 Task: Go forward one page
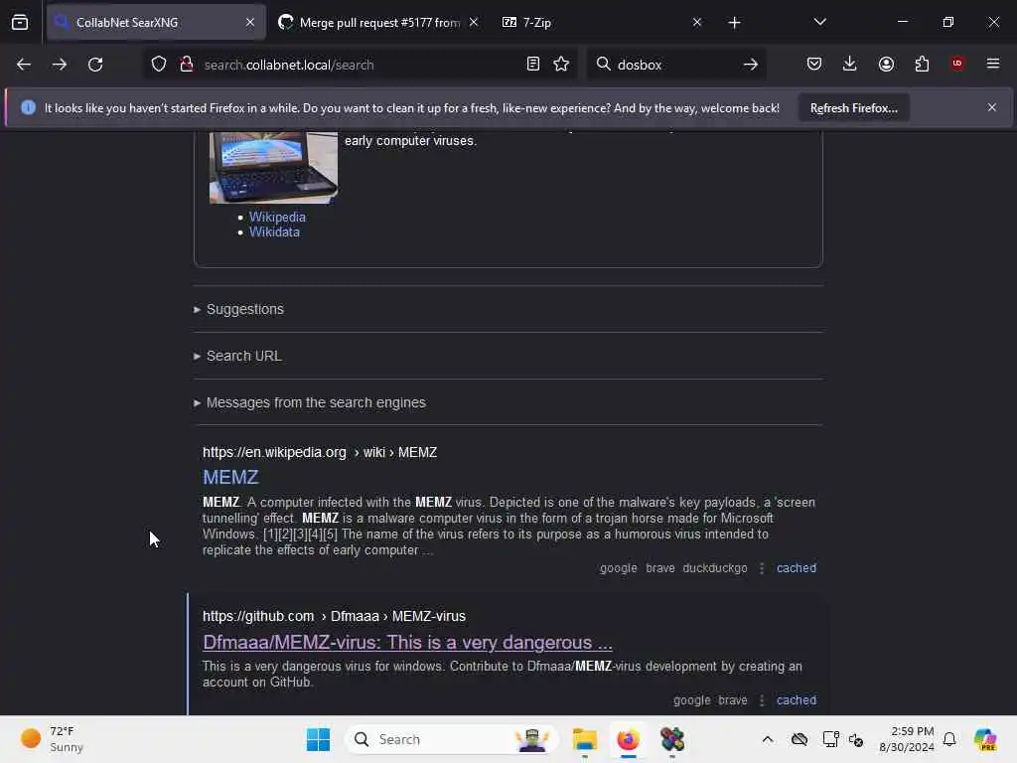coord(60,65)
